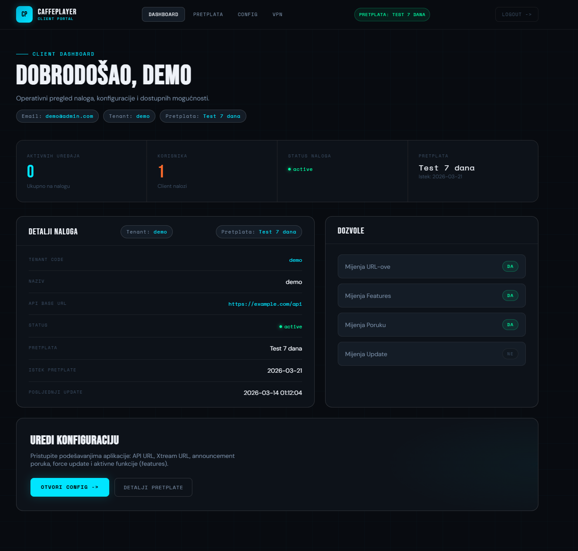578x551 pixels.
Task: Click the Test 7 dana value in Pretplata card
Action: 447,168
